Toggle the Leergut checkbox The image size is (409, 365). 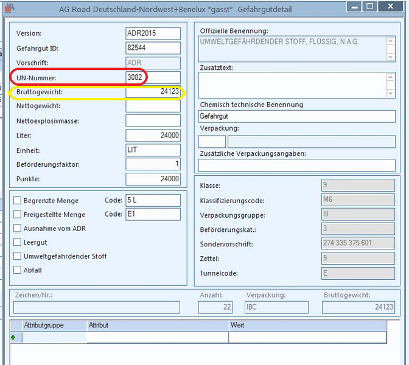click(x=17, y=242)
